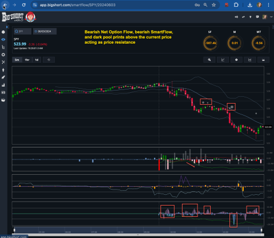Screen dimensions: 274x238
Task: Switch to the 1hr timeframe tab
Action: click(27, 60)
